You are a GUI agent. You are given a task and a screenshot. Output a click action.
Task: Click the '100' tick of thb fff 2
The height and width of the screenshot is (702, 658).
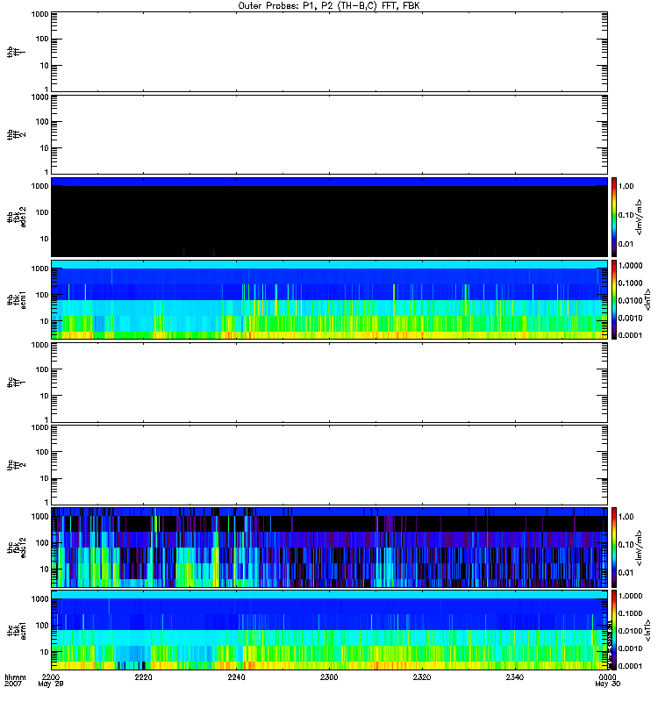[x=42, y=122]
